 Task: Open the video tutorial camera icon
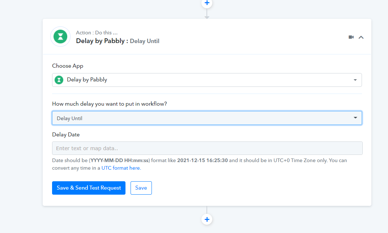coord(351,37)
